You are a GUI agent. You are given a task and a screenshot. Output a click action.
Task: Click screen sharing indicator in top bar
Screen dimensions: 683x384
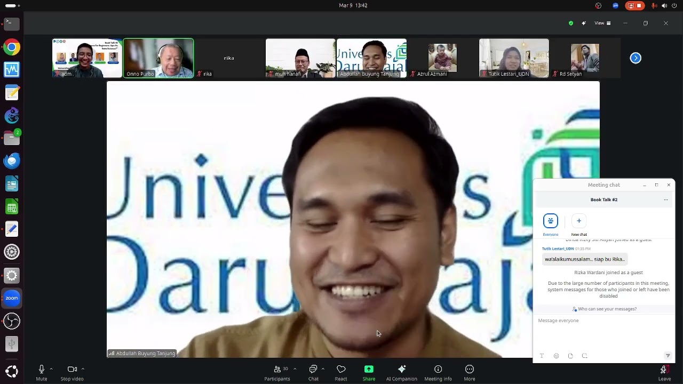click(636, 5)
